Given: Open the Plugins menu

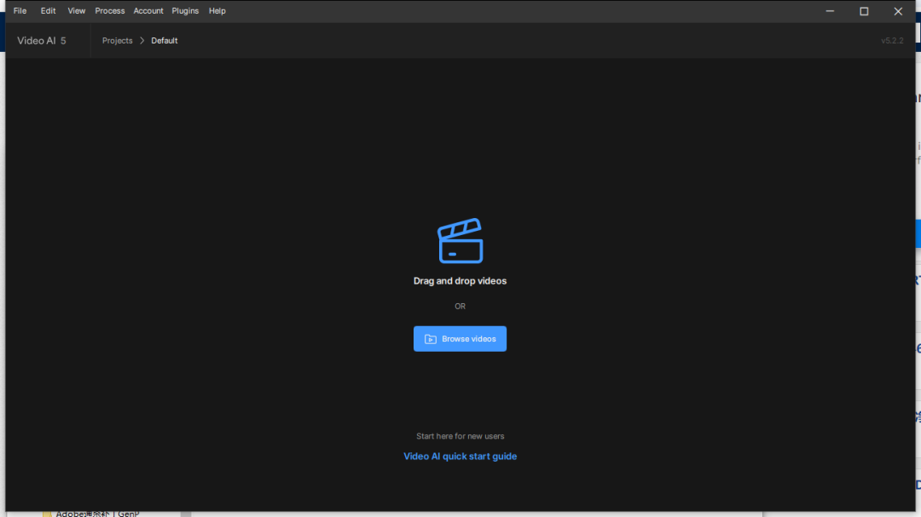Looking at the screenshot, I should (185, 11).
